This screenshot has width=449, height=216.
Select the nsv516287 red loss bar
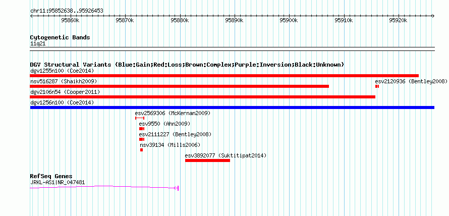click(x=180, y=86)
